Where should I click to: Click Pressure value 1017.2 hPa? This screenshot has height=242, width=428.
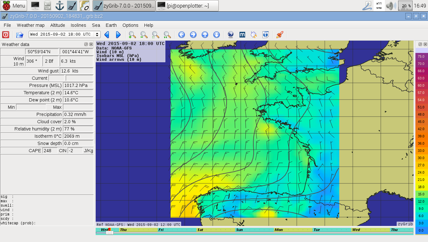pyautogui.click(x=78, y=85)
